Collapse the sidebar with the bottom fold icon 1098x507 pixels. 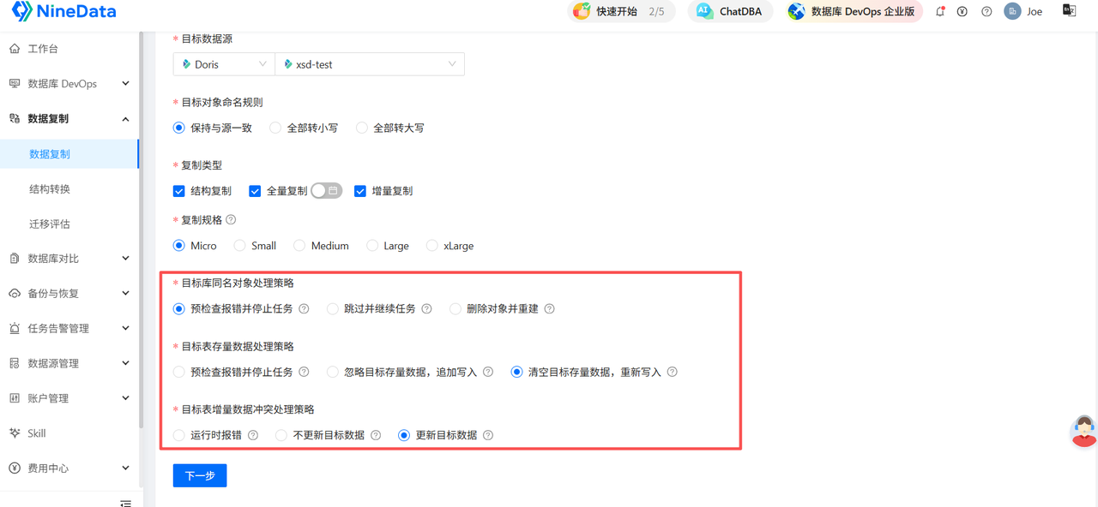(x=125, y=503)
